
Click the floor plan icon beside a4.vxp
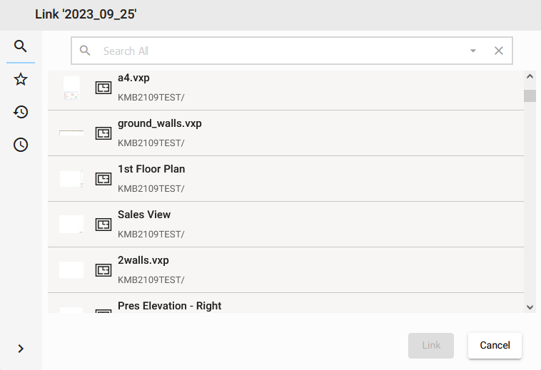(104, 88)
